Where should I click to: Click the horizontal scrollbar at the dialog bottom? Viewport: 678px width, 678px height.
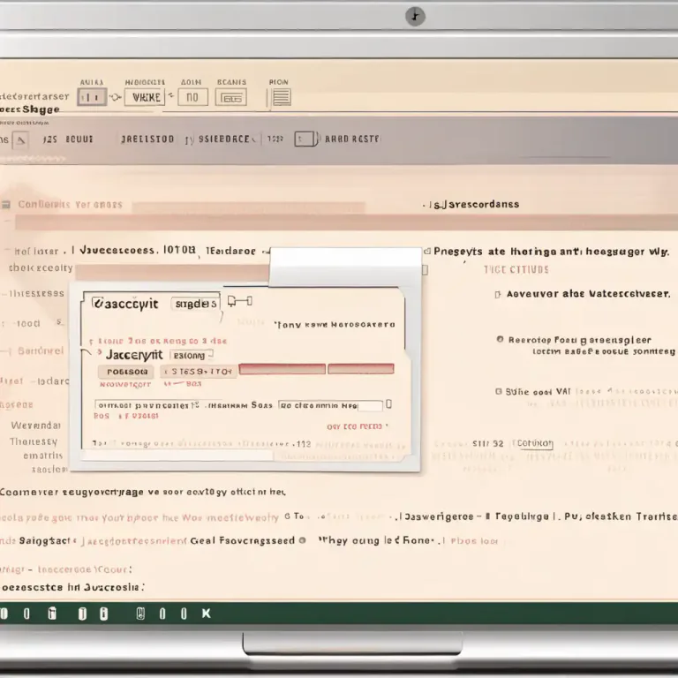click(x=177, y=456)
